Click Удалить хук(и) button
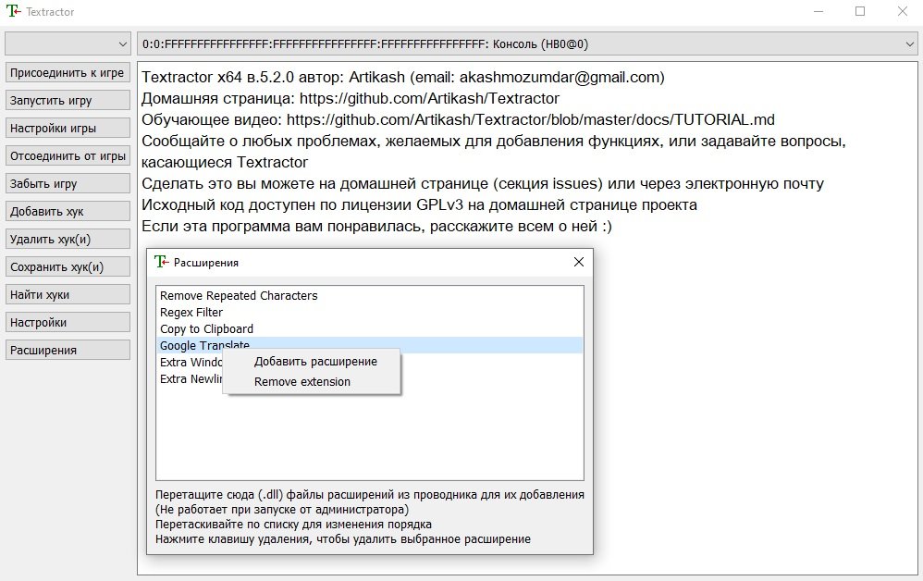Image resolution: width=923 pixels, height=581 pixels. click(68, 239)
